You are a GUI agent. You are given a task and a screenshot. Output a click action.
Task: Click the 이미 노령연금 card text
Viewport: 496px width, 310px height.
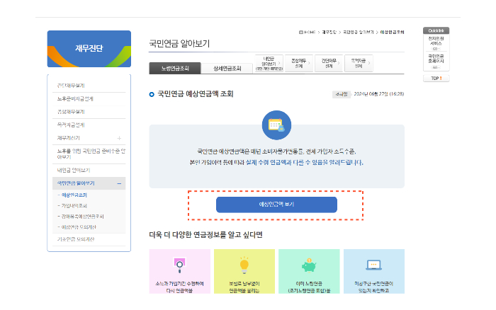tap(309, 287)
